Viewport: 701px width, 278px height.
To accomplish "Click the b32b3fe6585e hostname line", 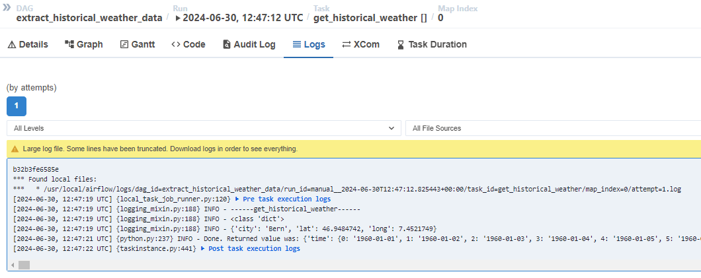I will [x=36, y=170].
